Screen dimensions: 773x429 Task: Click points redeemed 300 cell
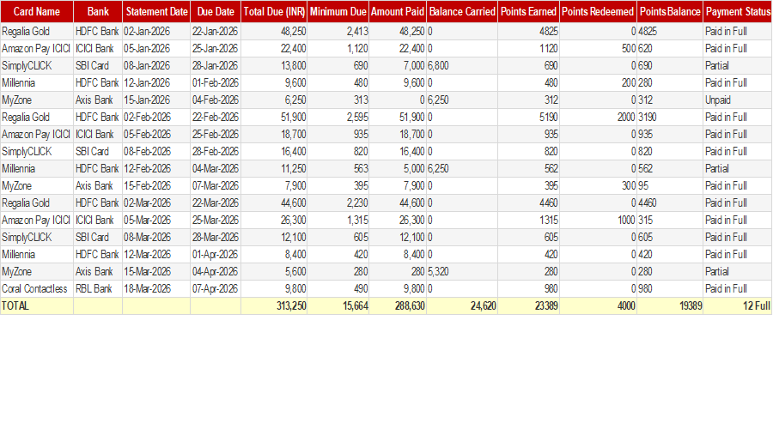(598, 185)
